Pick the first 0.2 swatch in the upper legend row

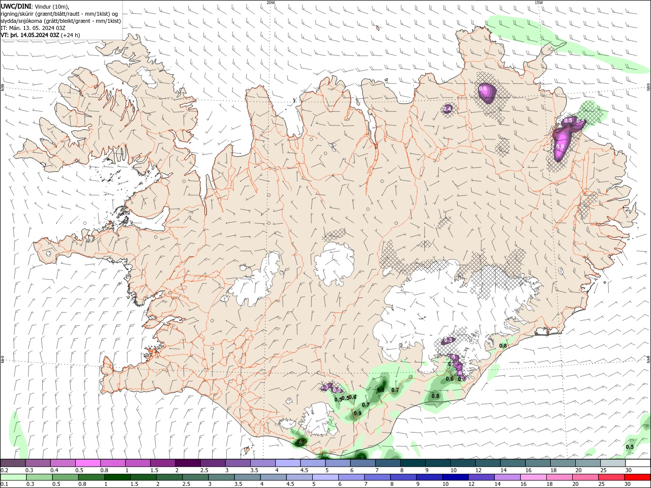pos(13,463)
